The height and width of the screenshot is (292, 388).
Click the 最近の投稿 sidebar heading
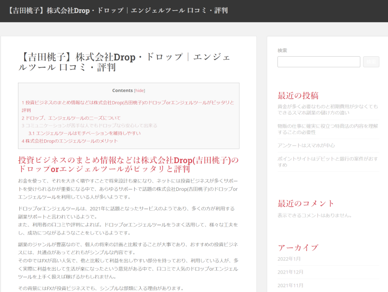[298, 95]
